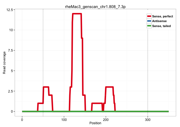
Task: Click the blue Antisense legend swatch
Action: tap(149, 21)
